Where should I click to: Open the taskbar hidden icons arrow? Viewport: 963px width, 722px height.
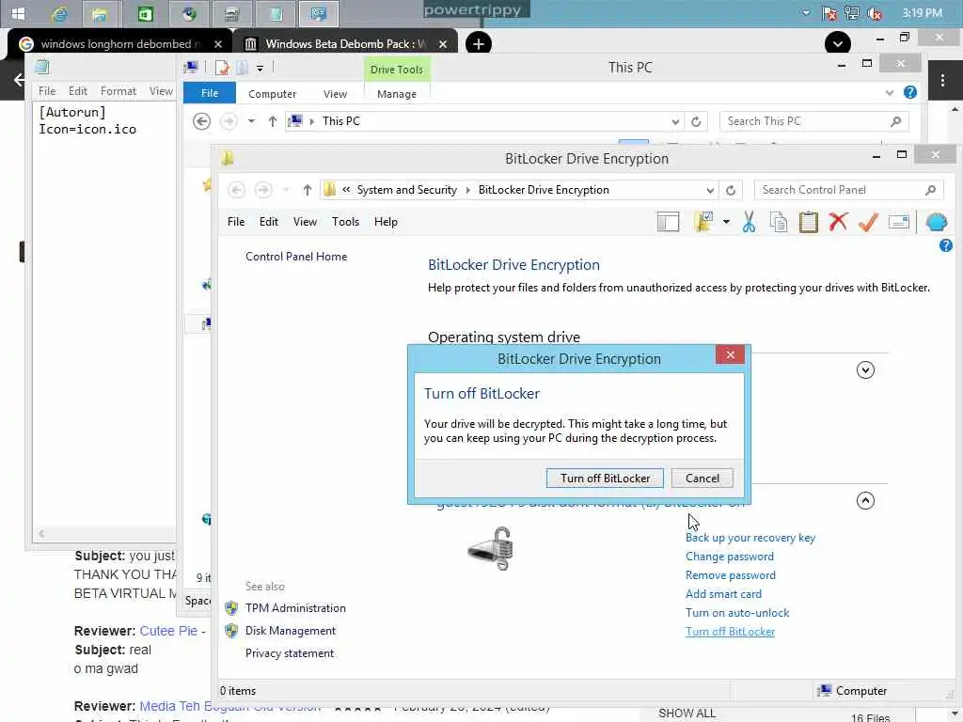pyautogui.click(x=806, y=13)
